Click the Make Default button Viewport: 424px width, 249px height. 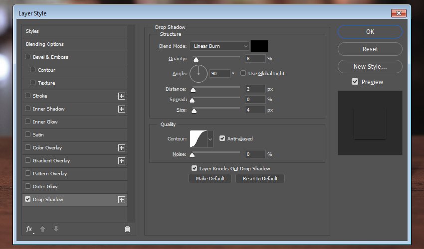point(210,178)
